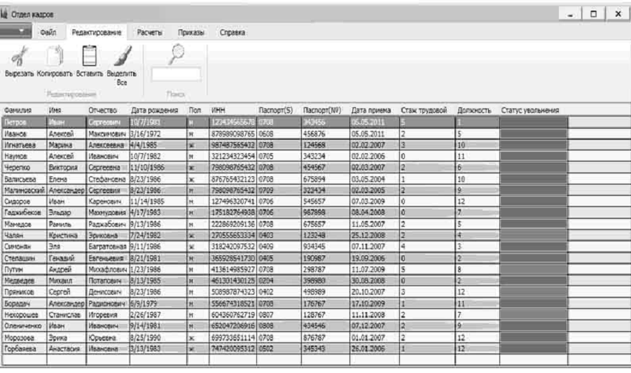631x373 pixels.
Task: Select the Справка tab
Action: click(232, 32)
